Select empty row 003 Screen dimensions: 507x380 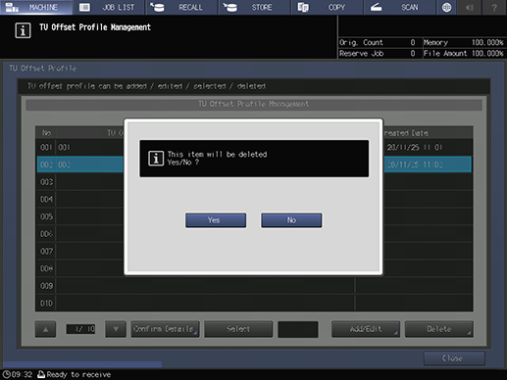(x=254, y=182)
